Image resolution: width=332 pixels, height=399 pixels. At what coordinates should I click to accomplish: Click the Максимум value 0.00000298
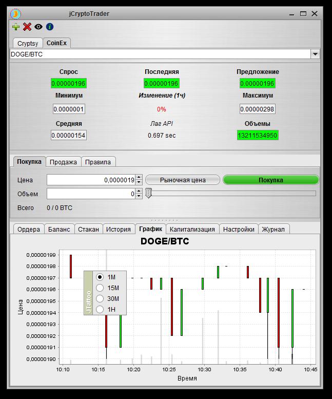click(257, 109)
